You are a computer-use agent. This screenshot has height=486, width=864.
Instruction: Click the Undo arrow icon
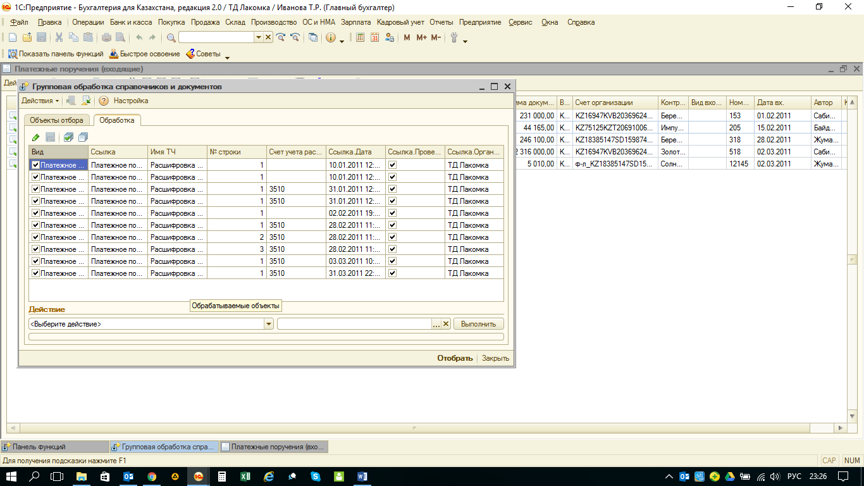click(139, 38)
